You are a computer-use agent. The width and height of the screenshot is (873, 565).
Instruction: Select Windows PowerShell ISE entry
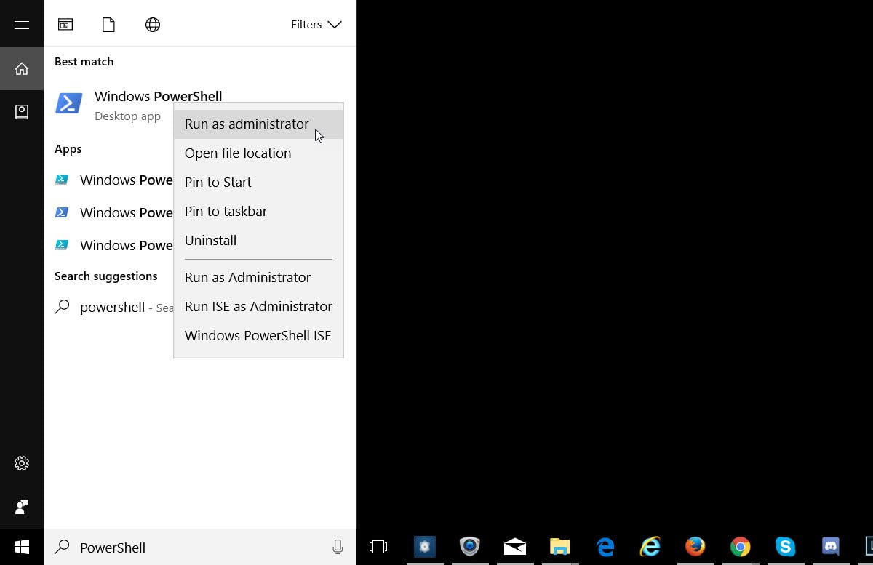(258, 335)
